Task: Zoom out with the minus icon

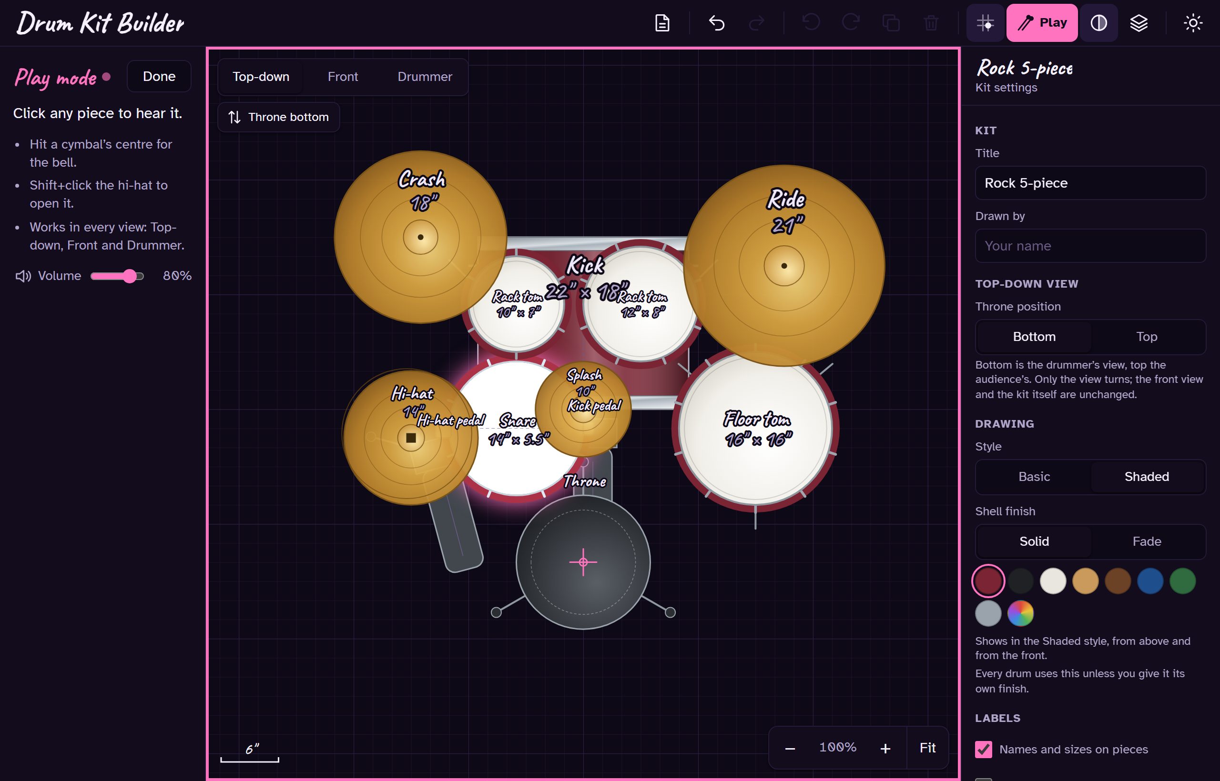Action: (x=790, y=748)
